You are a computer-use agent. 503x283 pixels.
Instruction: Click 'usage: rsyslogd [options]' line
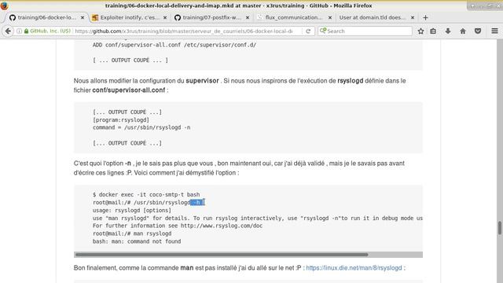(x=132, y=210)
